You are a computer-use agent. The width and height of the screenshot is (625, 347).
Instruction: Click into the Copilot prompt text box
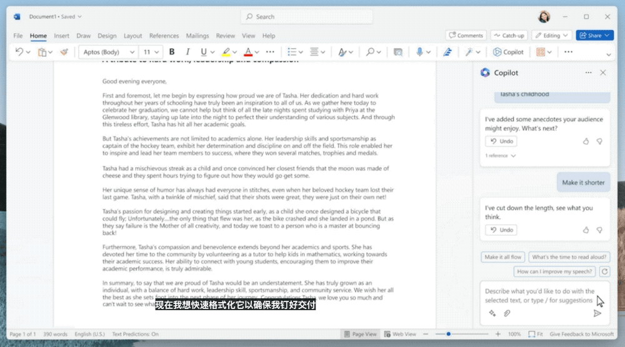pyautogui.click(x=537, y=295)
